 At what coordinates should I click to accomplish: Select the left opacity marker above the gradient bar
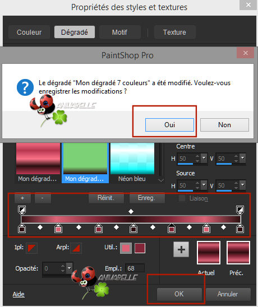click(22, 210)
